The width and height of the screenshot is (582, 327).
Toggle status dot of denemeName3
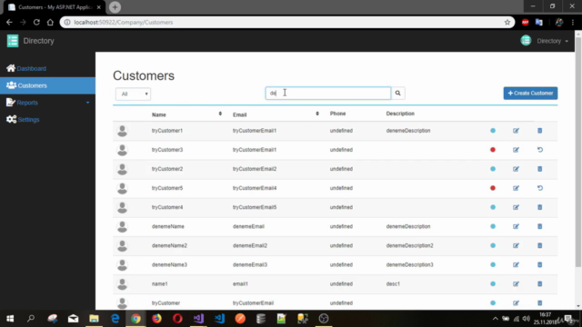pyautogui.click(x=493, y=264)
